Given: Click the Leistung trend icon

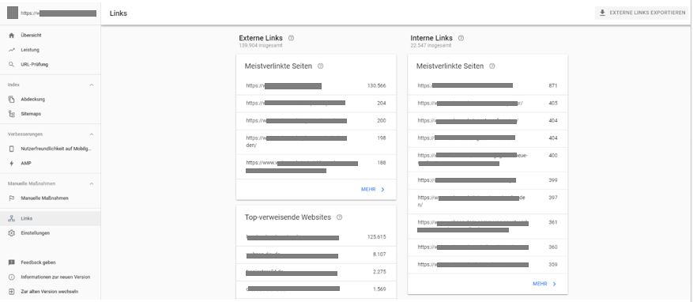Looking at the screenshot, I should [x=12, y=50].
